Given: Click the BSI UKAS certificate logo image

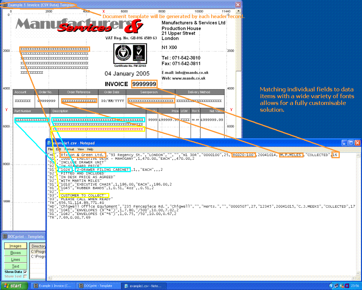Looking at the screenshot, I should click(130, 54).
